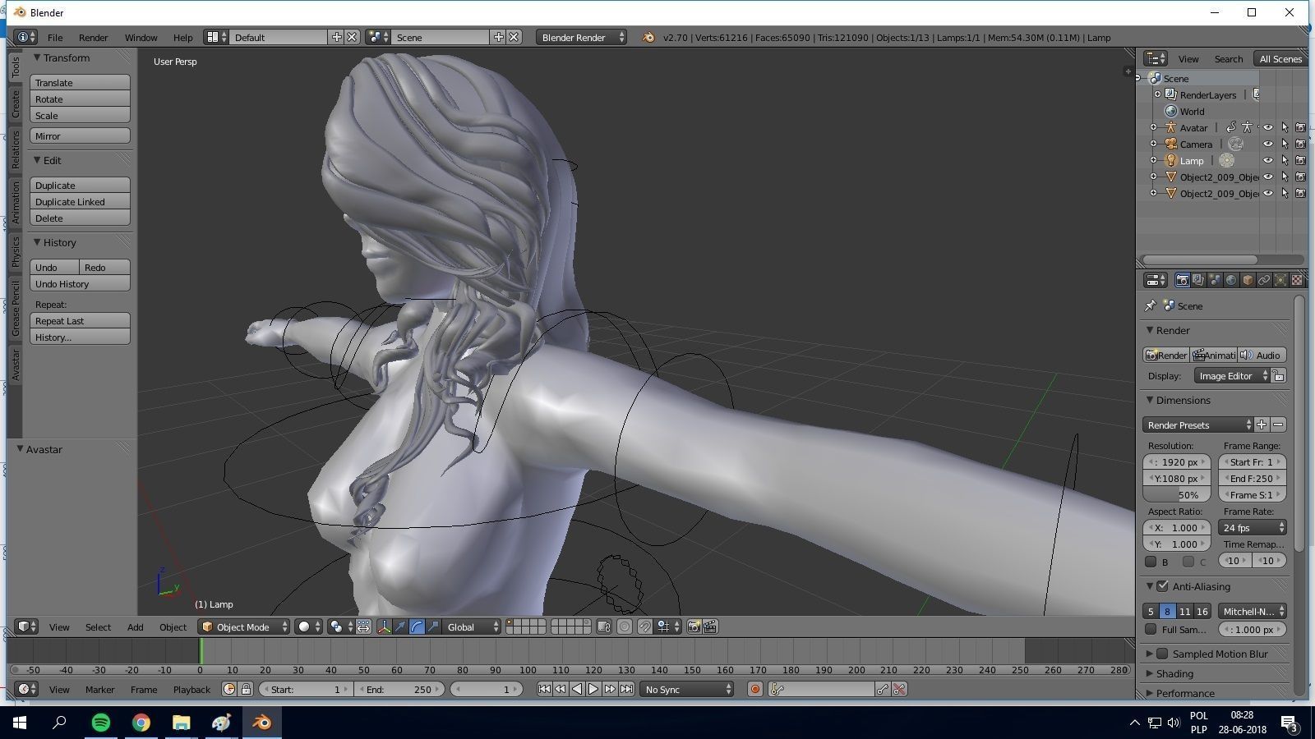Disable the Anti-Aliasing checkbox
Screen dimensions: 1315x739
pos(1162,586)
